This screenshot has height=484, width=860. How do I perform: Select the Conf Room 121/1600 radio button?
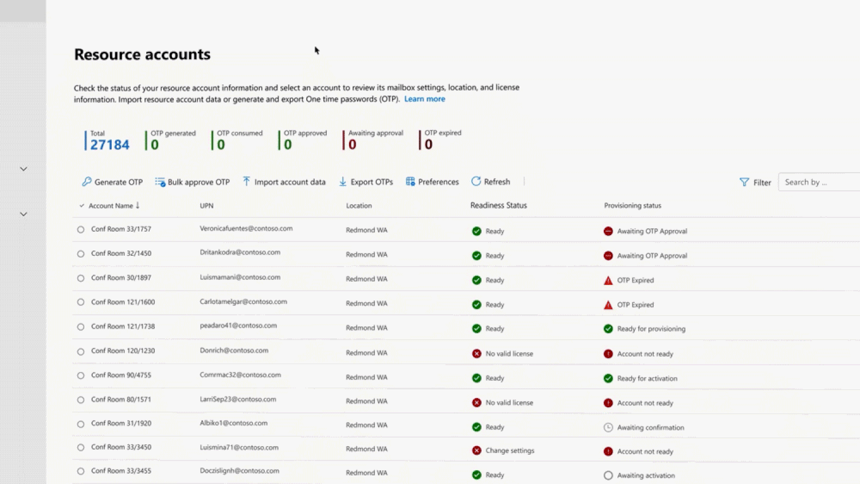pos(81,302)
